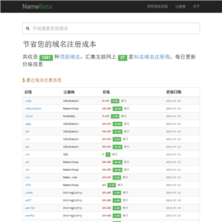
Task: Click the 最近域名优惠信息 heading
Action: 44,80
